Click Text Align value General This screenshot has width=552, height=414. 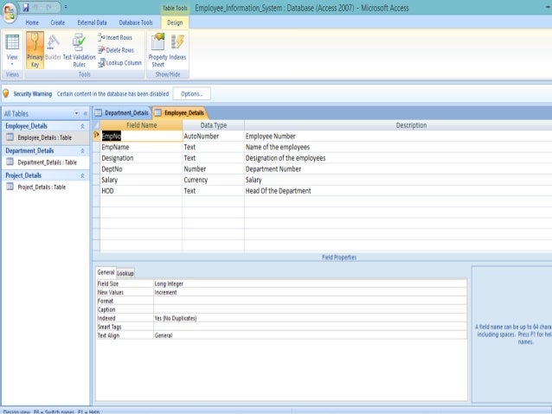[x=310, y=335]
